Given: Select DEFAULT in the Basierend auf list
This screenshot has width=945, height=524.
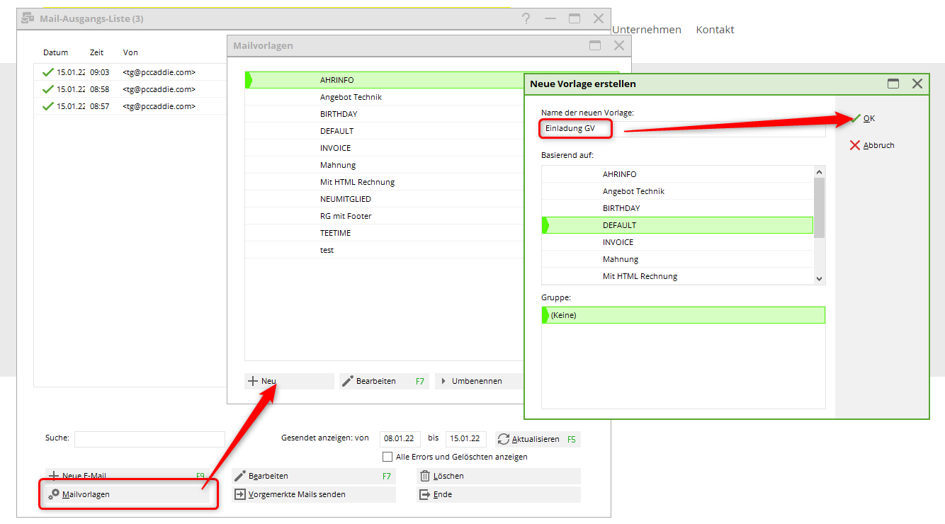Looking at the screenshot, I should 678,225.
